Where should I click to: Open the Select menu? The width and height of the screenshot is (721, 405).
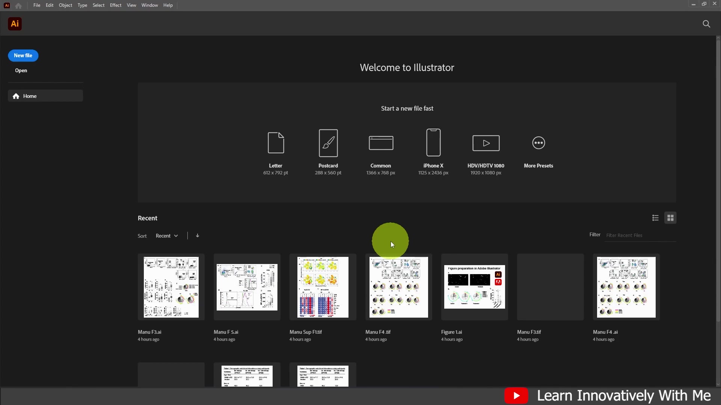click(x=98, y=5)
